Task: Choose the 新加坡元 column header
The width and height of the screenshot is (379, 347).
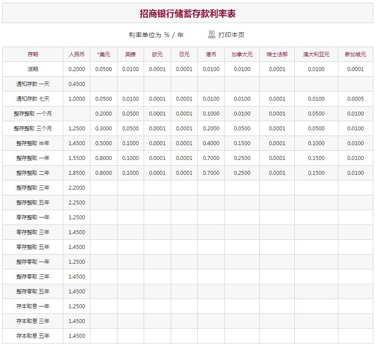Action: click(355, 54)
